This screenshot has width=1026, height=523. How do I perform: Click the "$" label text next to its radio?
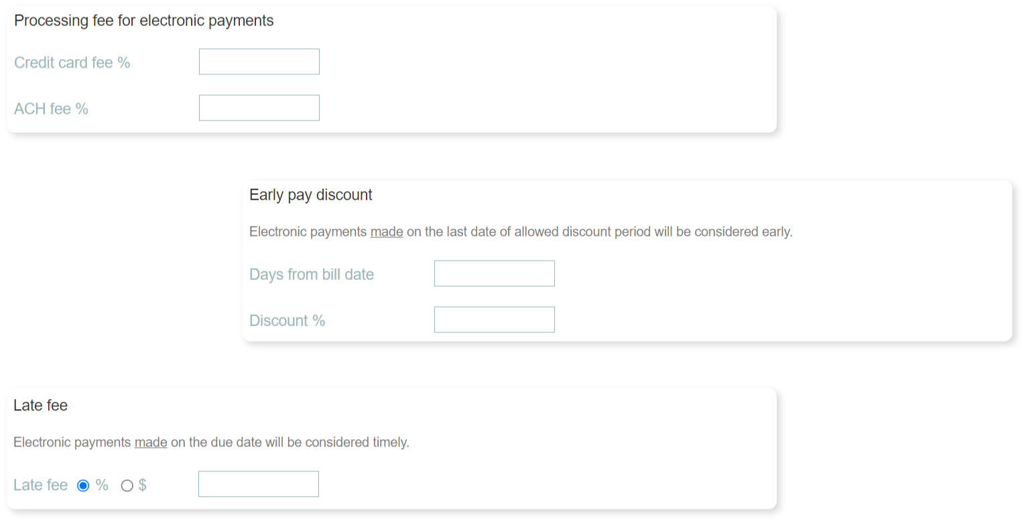point(142,485)
